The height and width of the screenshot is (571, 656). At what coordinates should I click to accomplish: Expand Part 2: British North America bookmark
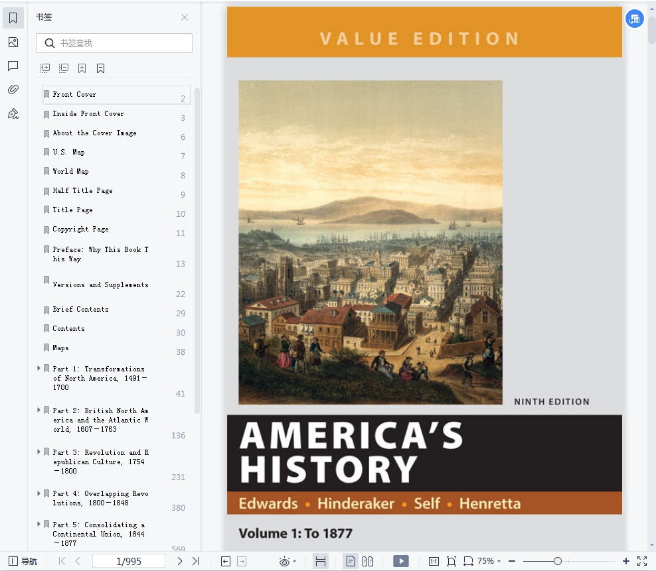(39, 410)
